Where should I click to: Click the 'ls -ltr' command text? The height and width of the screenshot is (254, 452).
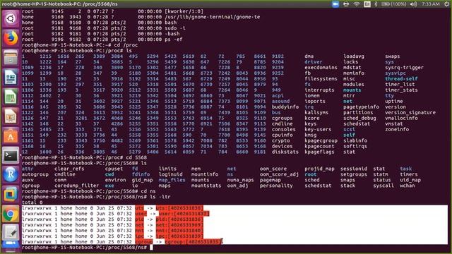160,197
